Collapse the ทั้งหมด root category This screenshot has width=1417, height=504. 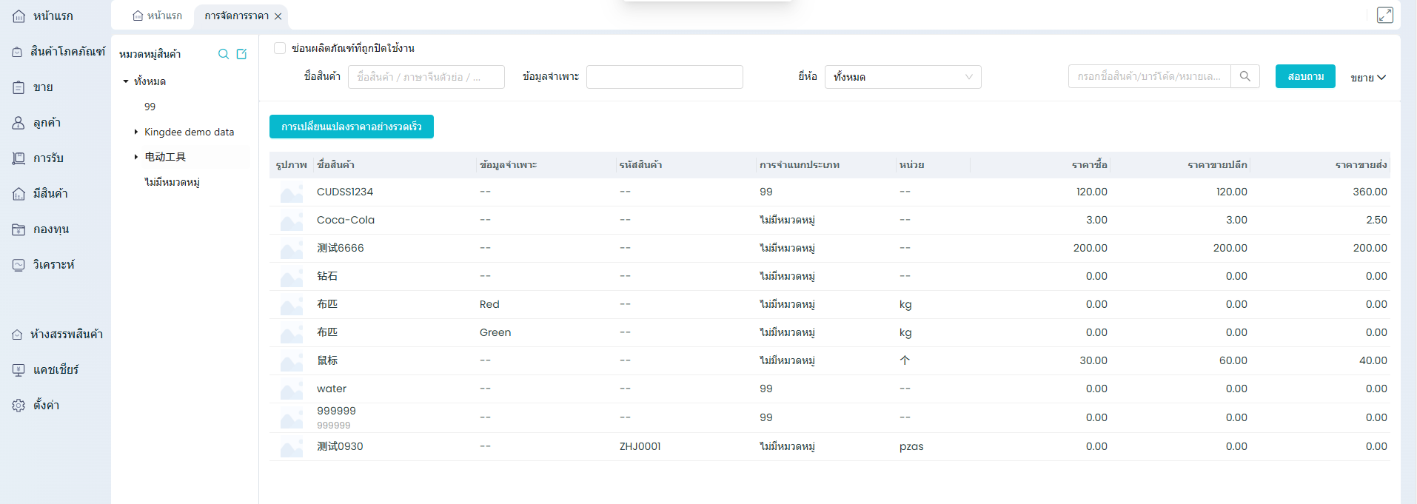coord(126,81)
